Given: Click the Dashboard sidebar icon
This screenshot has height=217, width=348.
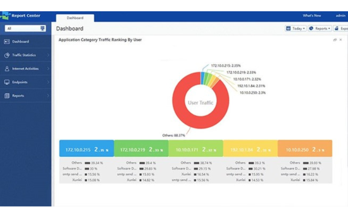Looking at the screenshot, I should coord(7,41).
